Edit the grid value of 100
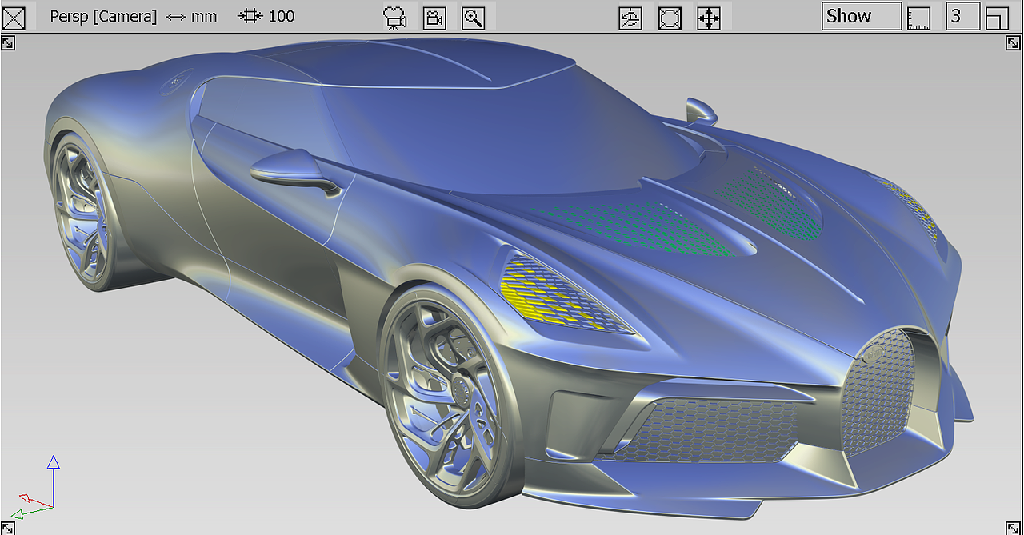The image size is (1024, 535). pyautogui.click(x=282, y=16)
